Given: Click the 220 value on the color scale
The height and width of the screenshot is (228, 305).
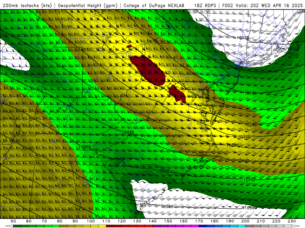Looking at the screenshot, I should coord(276,221).
